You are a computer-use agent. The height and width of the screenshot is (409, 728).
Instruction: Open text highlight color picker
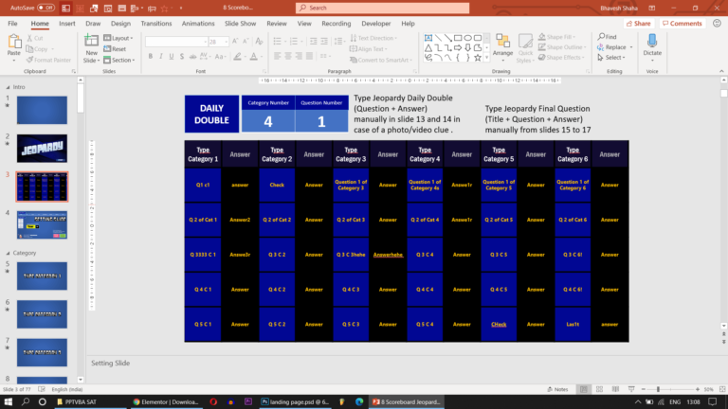237,57
